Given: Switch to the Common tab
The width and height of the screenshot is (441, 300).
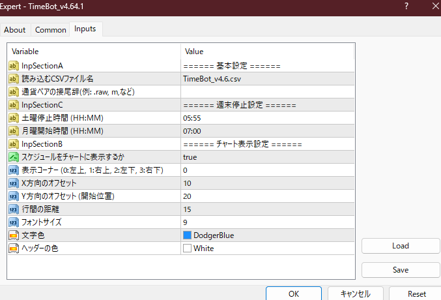Looking at the screenshot, I should click(x=50, y=30).
